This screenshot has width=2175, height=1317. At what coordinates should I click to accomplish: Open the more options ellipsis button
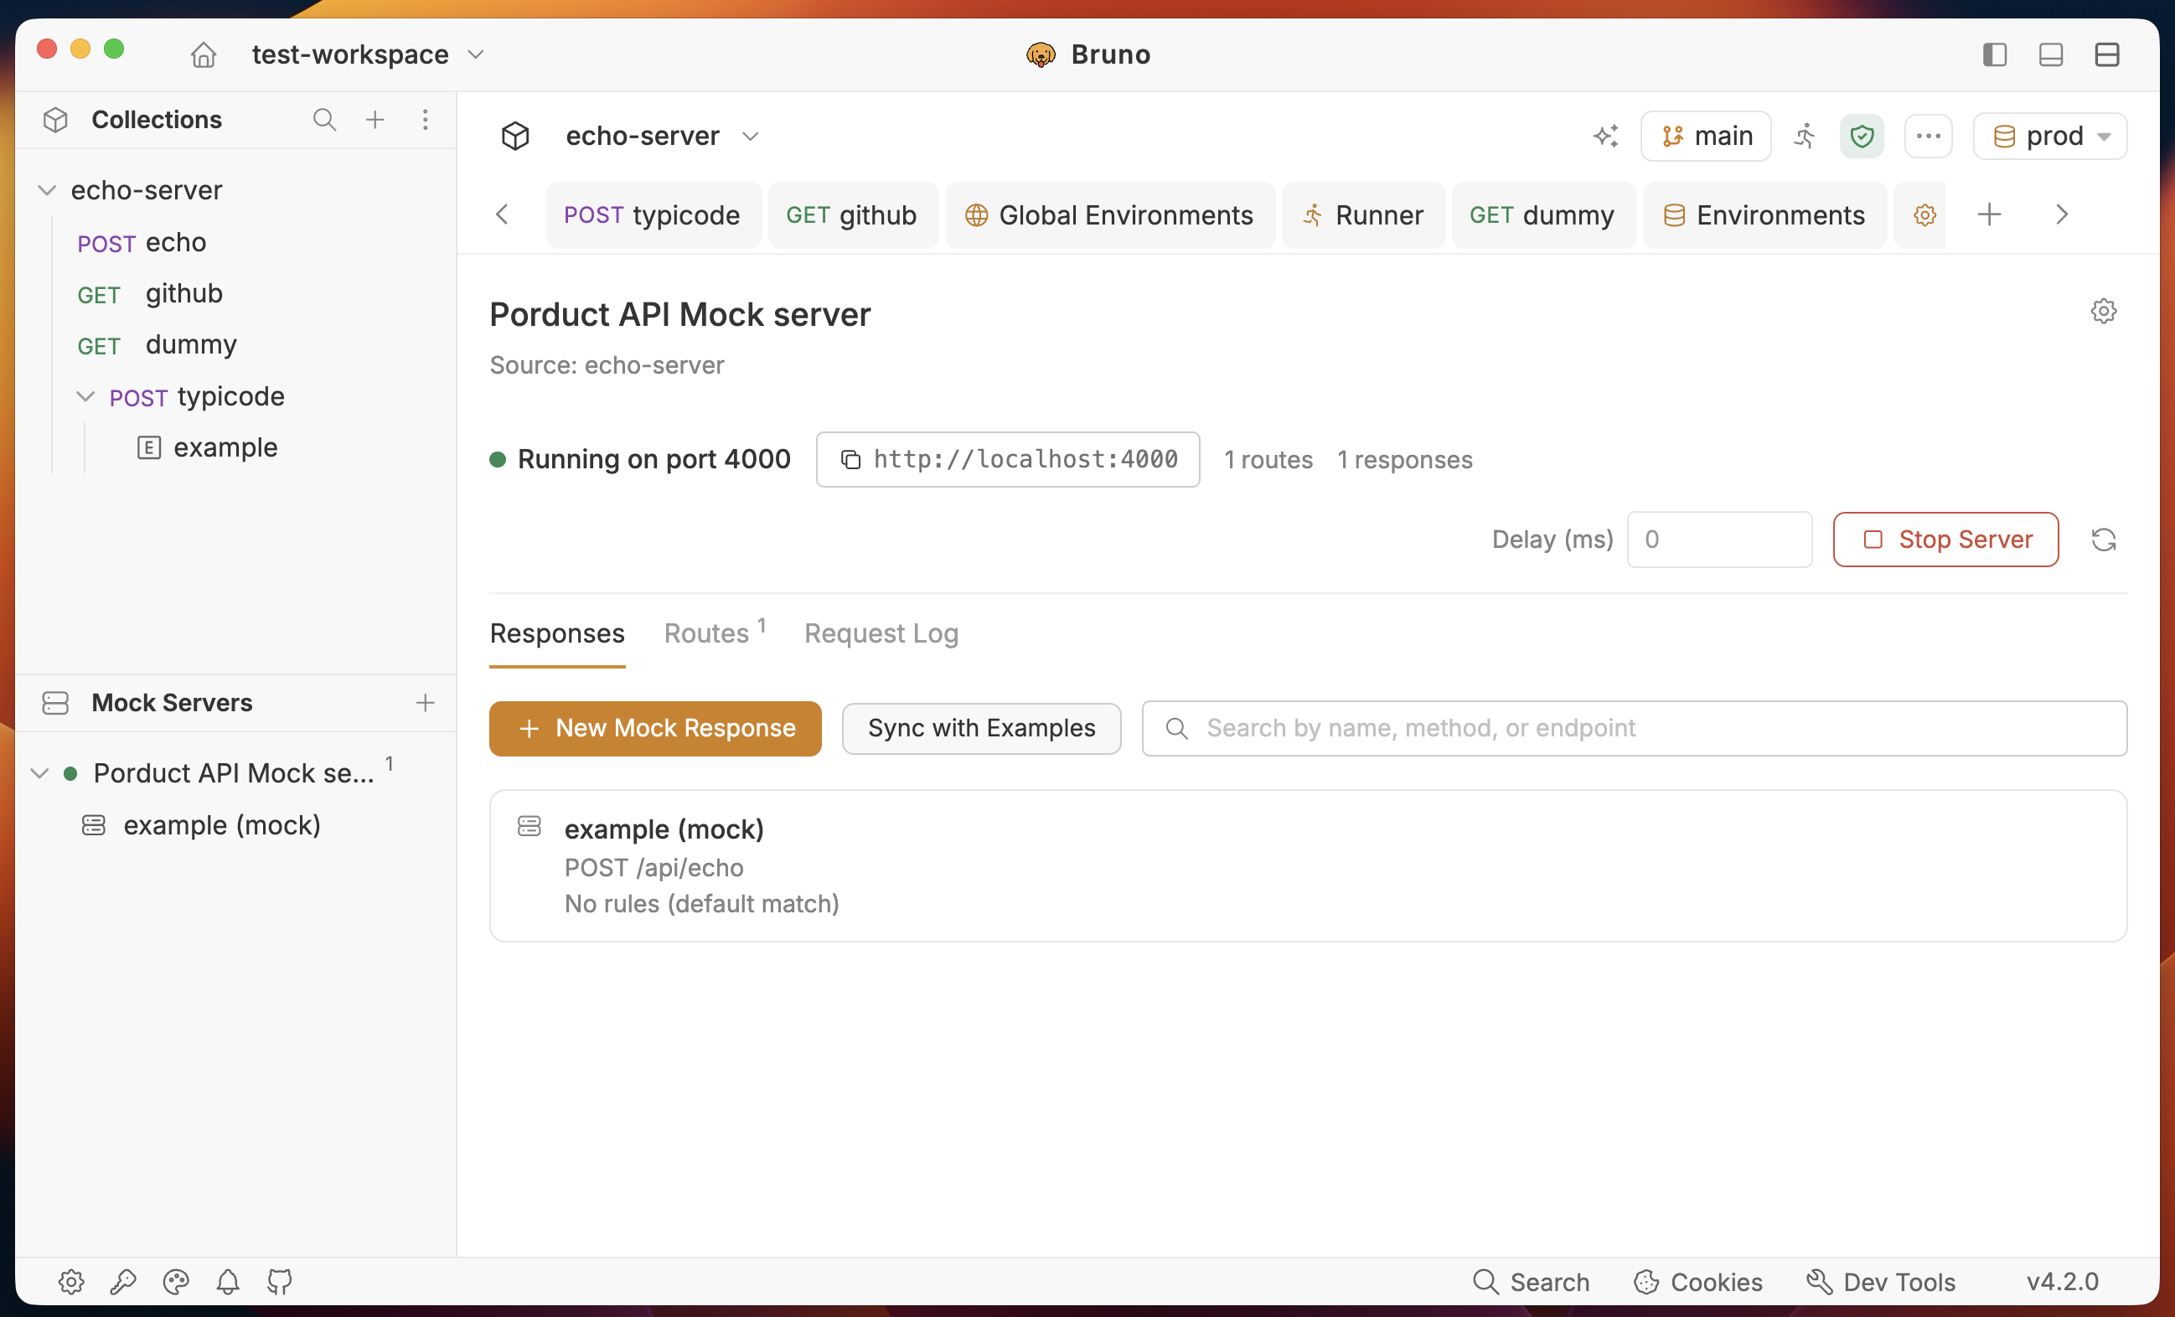point(1928,136)
